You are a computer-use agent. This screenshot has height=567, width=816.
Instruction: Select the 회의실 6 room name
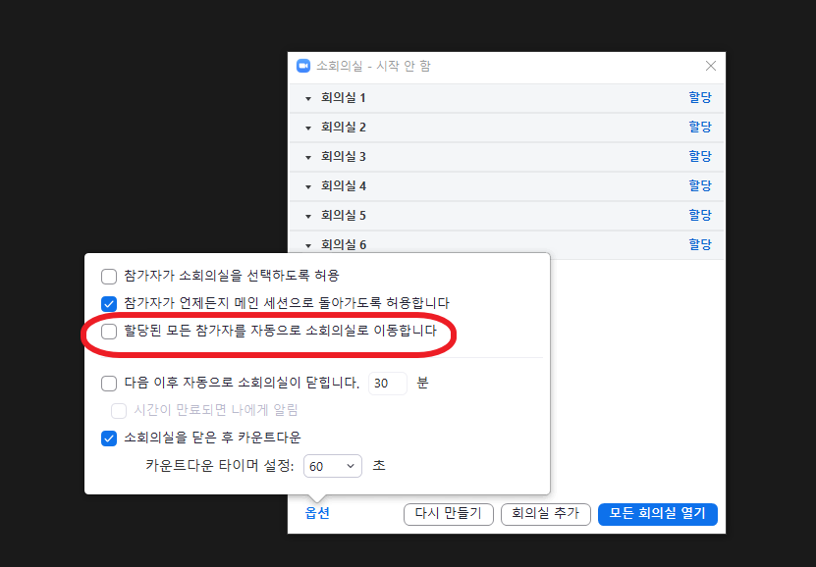(x=344, y=245)
